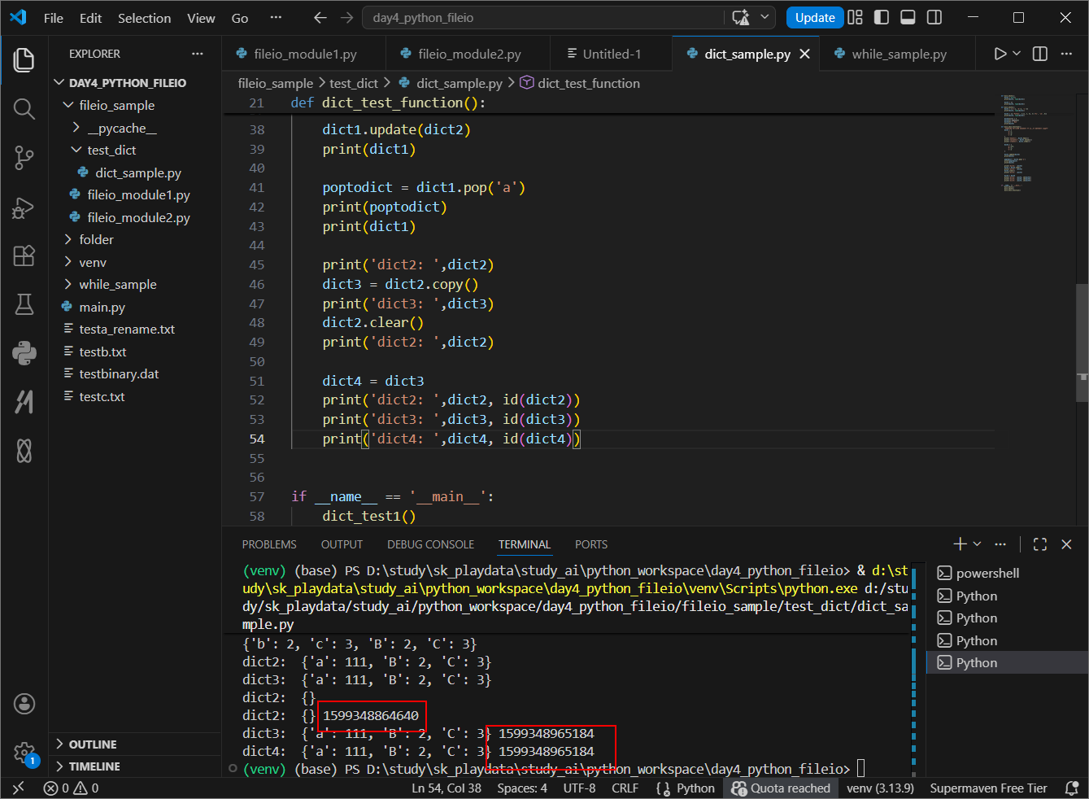This screenshot has height=799, width=1089.
Task: Open the Run and Debug view
Action: pos(24,207)
